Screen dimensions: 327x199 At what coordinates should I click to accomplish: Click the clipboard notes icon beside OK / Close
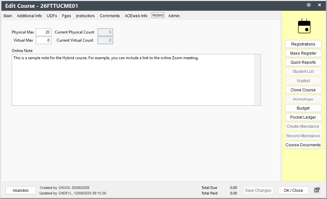pos(317,190)
